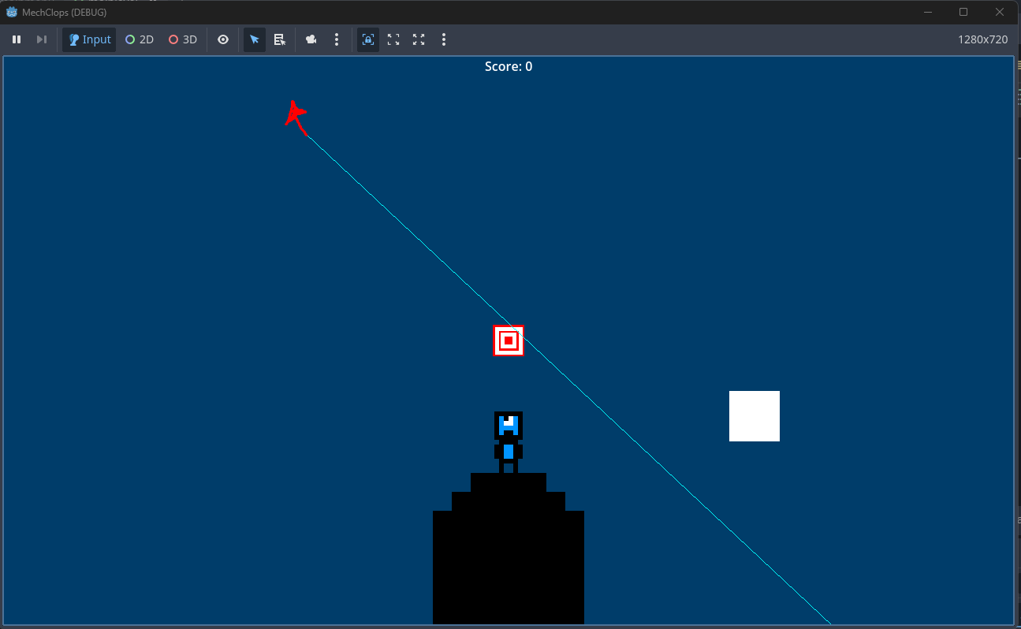This screenshot has width=1021, height=629.
Task: Activate the arrow select tool
Action: tap(255, 39)
